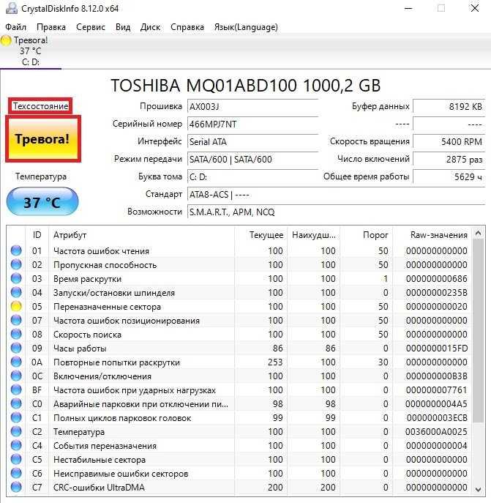Screen dimensions: 491x503
Task: Open the Диск menu
Action: coord(150,27)
